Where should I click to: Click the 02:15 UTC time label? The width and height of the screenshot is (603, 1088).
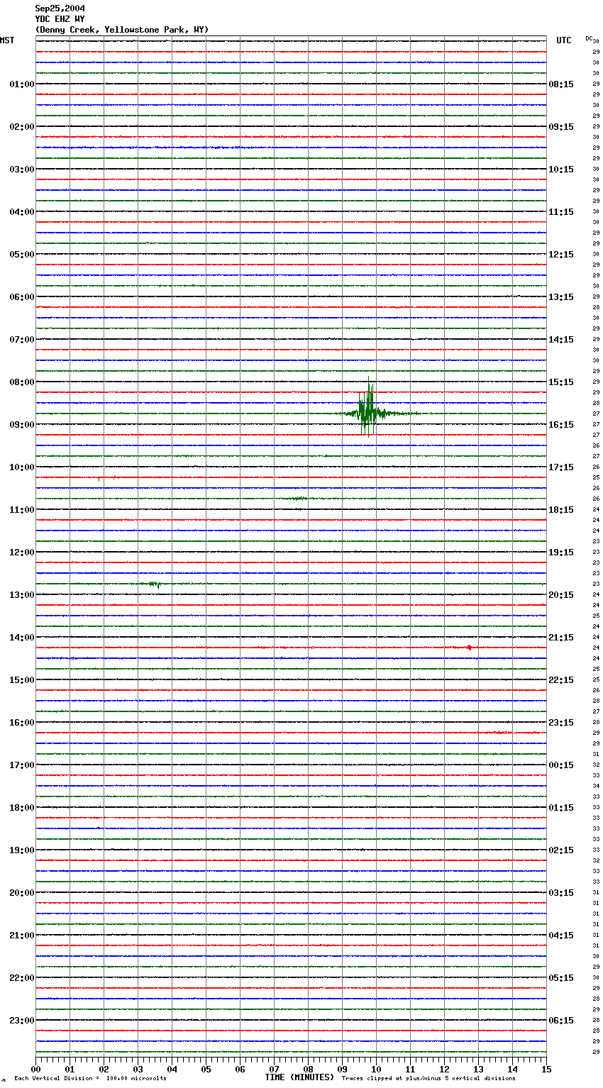point(561,850)
